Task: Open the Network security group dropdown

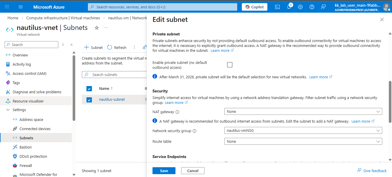Action: click(x=303, y=131)
